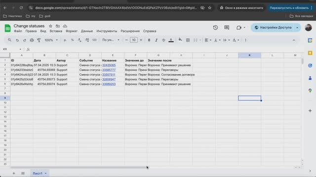Open Google Keep in side panel

pos(310,53)
